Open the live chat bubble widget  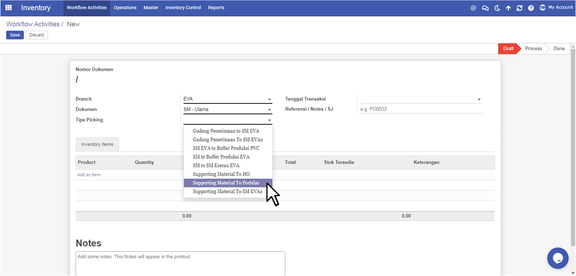[x=558, y=258]
